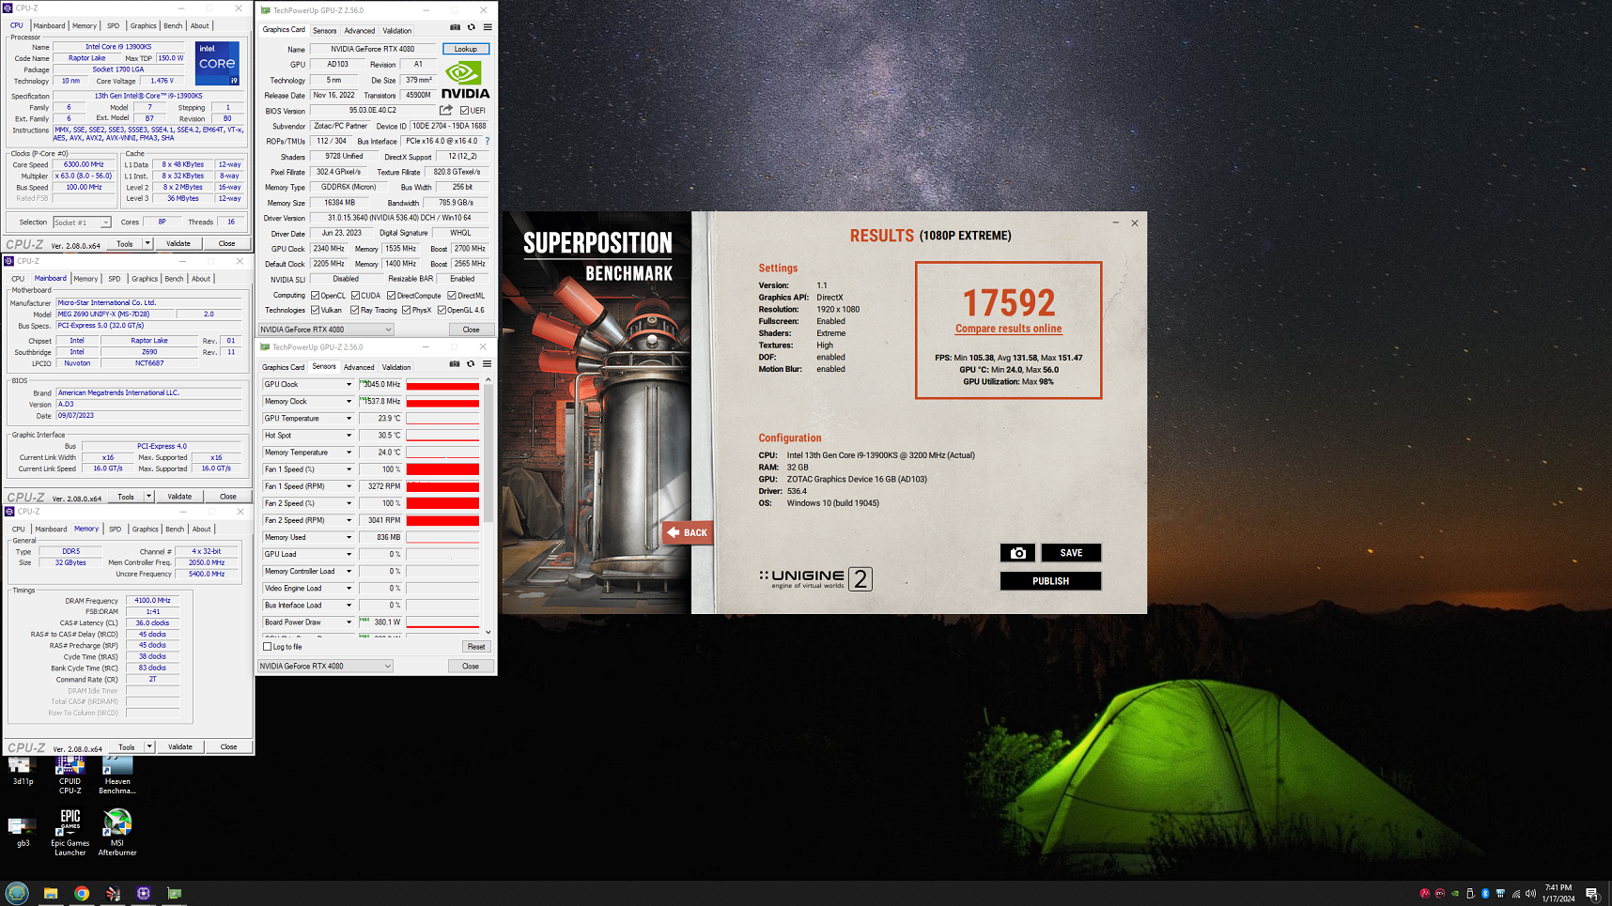Click the Memory Used sensor graph
1612x906 pixels.
pyautogui.click(x=442, y=538)
